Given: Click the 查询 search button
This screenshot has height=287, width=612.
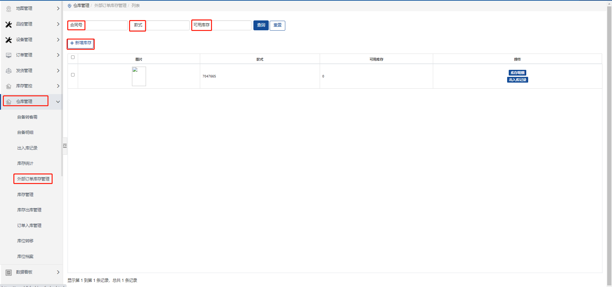Looking at the screenshot, I should [x=261, y=25].
